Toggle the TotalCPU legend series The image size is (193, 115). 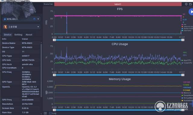(187, 63)
